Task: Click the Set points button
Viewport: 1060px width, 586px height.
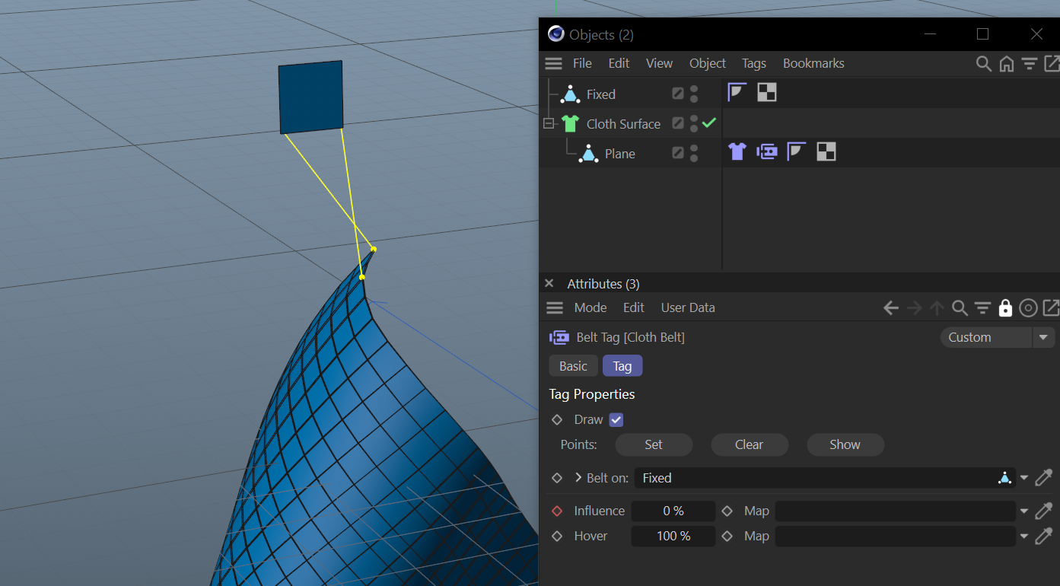Action: click(654, 444)
